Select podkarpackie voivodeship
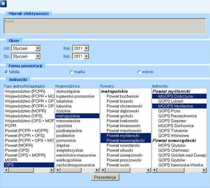This screenshot has height=188, width=210. (x=77, y=131)
